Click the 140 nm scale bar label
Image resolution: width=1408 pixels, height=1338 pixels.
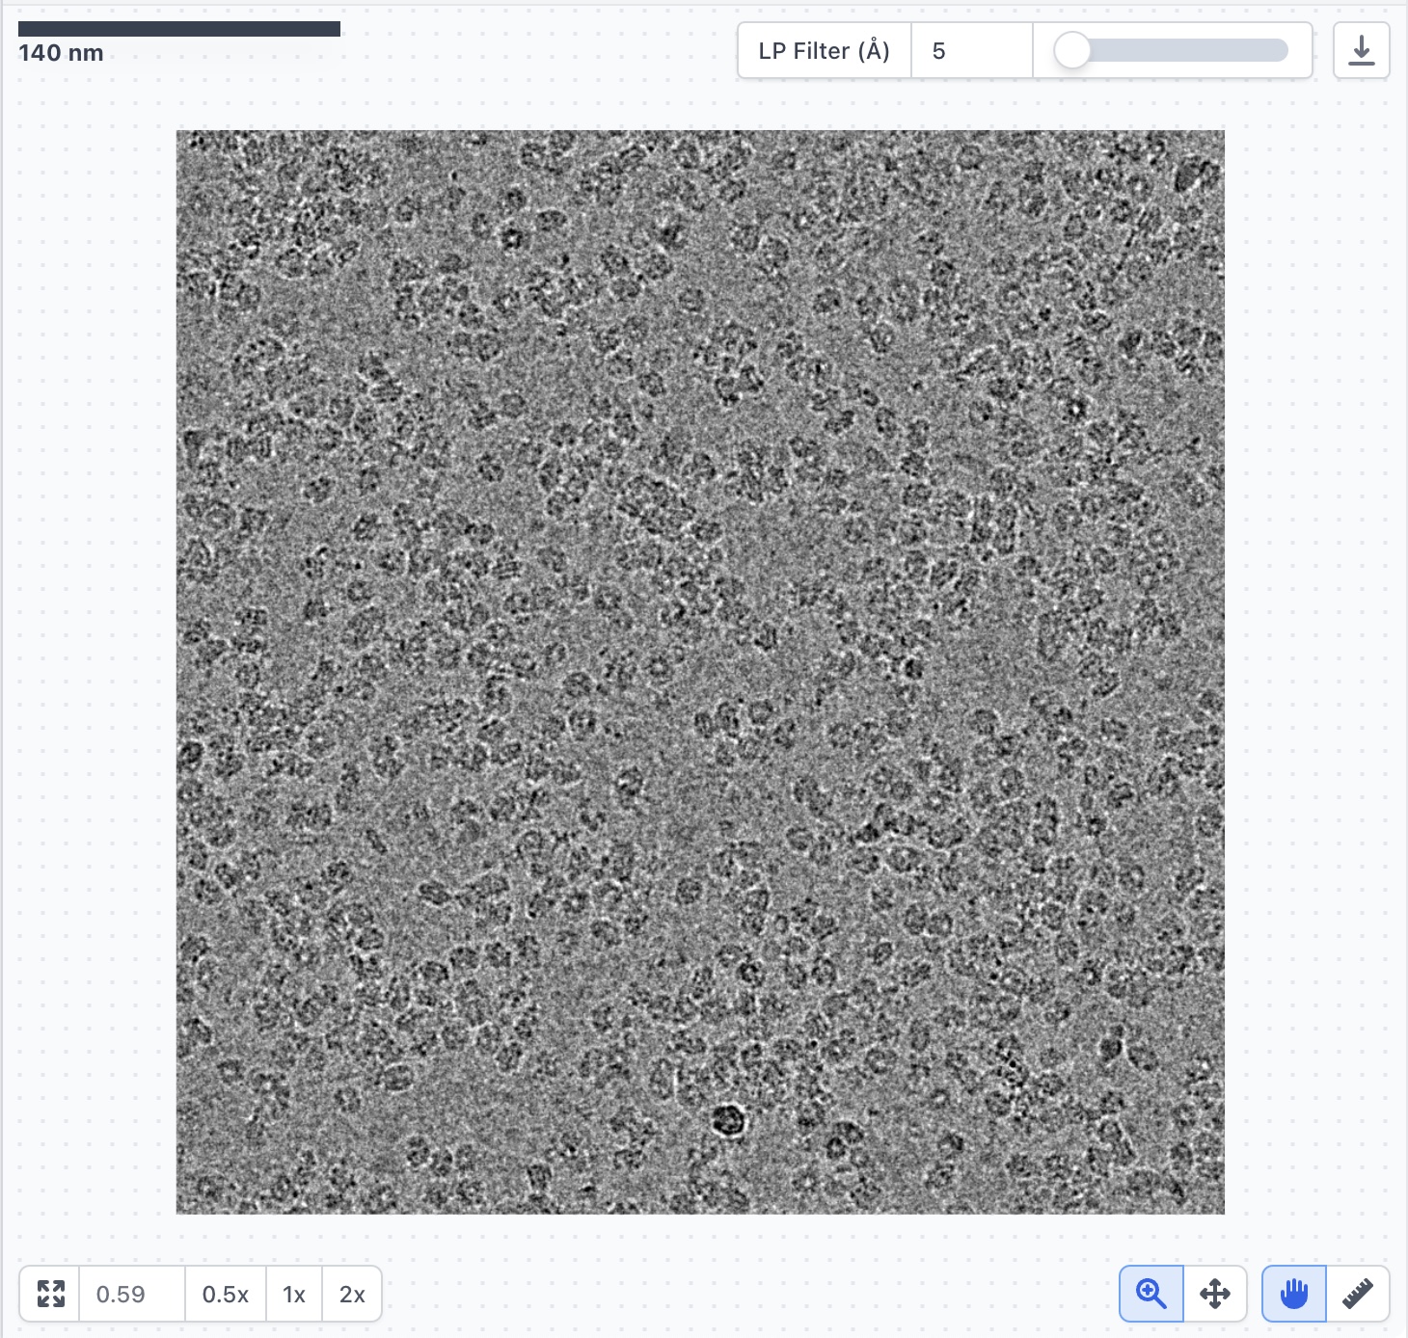tap(61, 53)
